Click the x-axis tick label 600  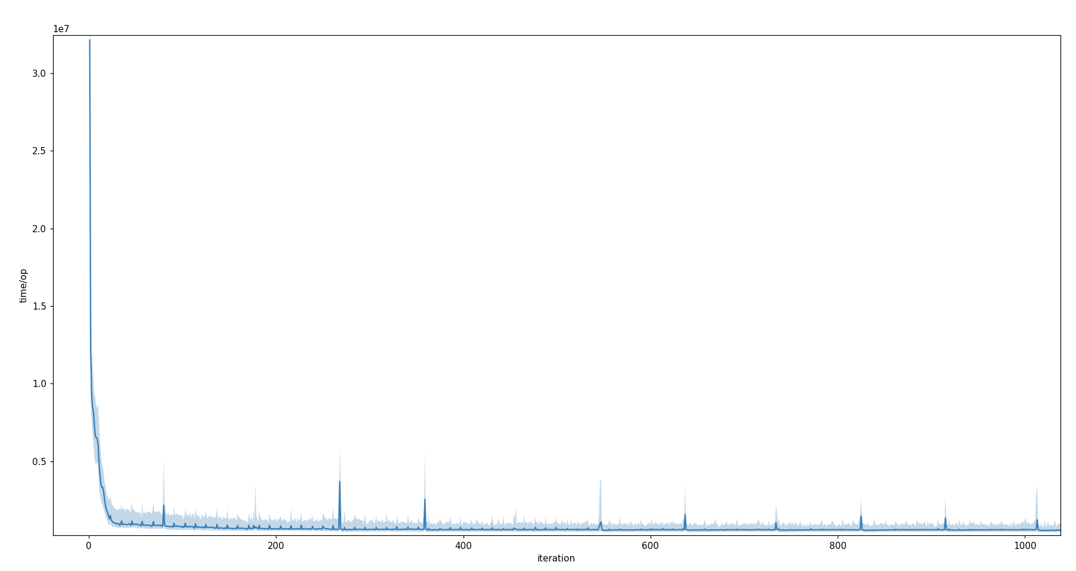[x=650, y=545]
